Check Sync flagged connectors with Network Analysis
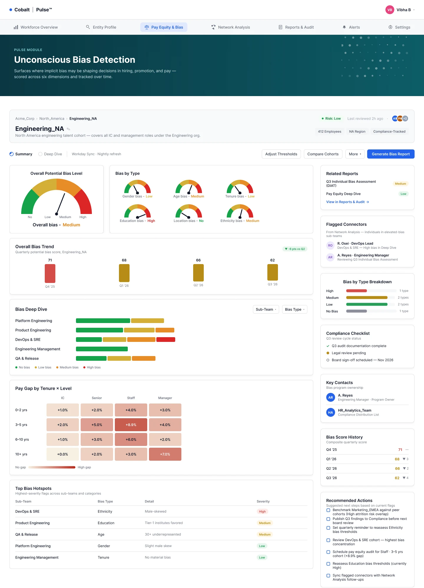424x588 pixels. point(328,576)
